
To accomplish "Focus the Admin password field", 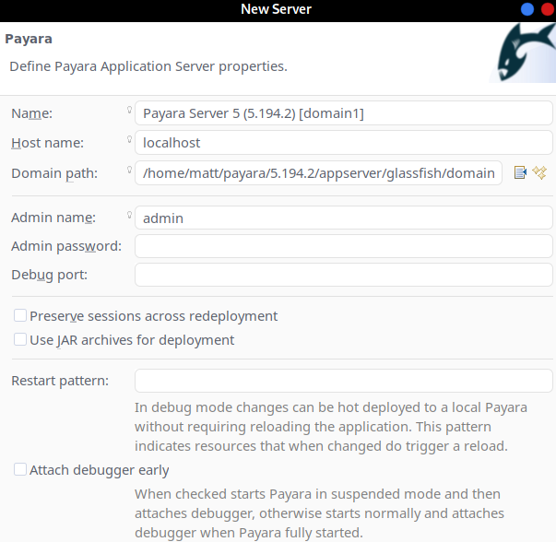I will 343,246.
